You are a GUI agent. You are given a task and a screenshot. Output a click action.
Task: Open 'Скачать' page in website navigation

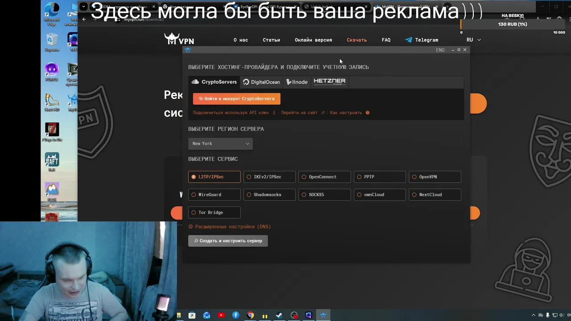357,40
